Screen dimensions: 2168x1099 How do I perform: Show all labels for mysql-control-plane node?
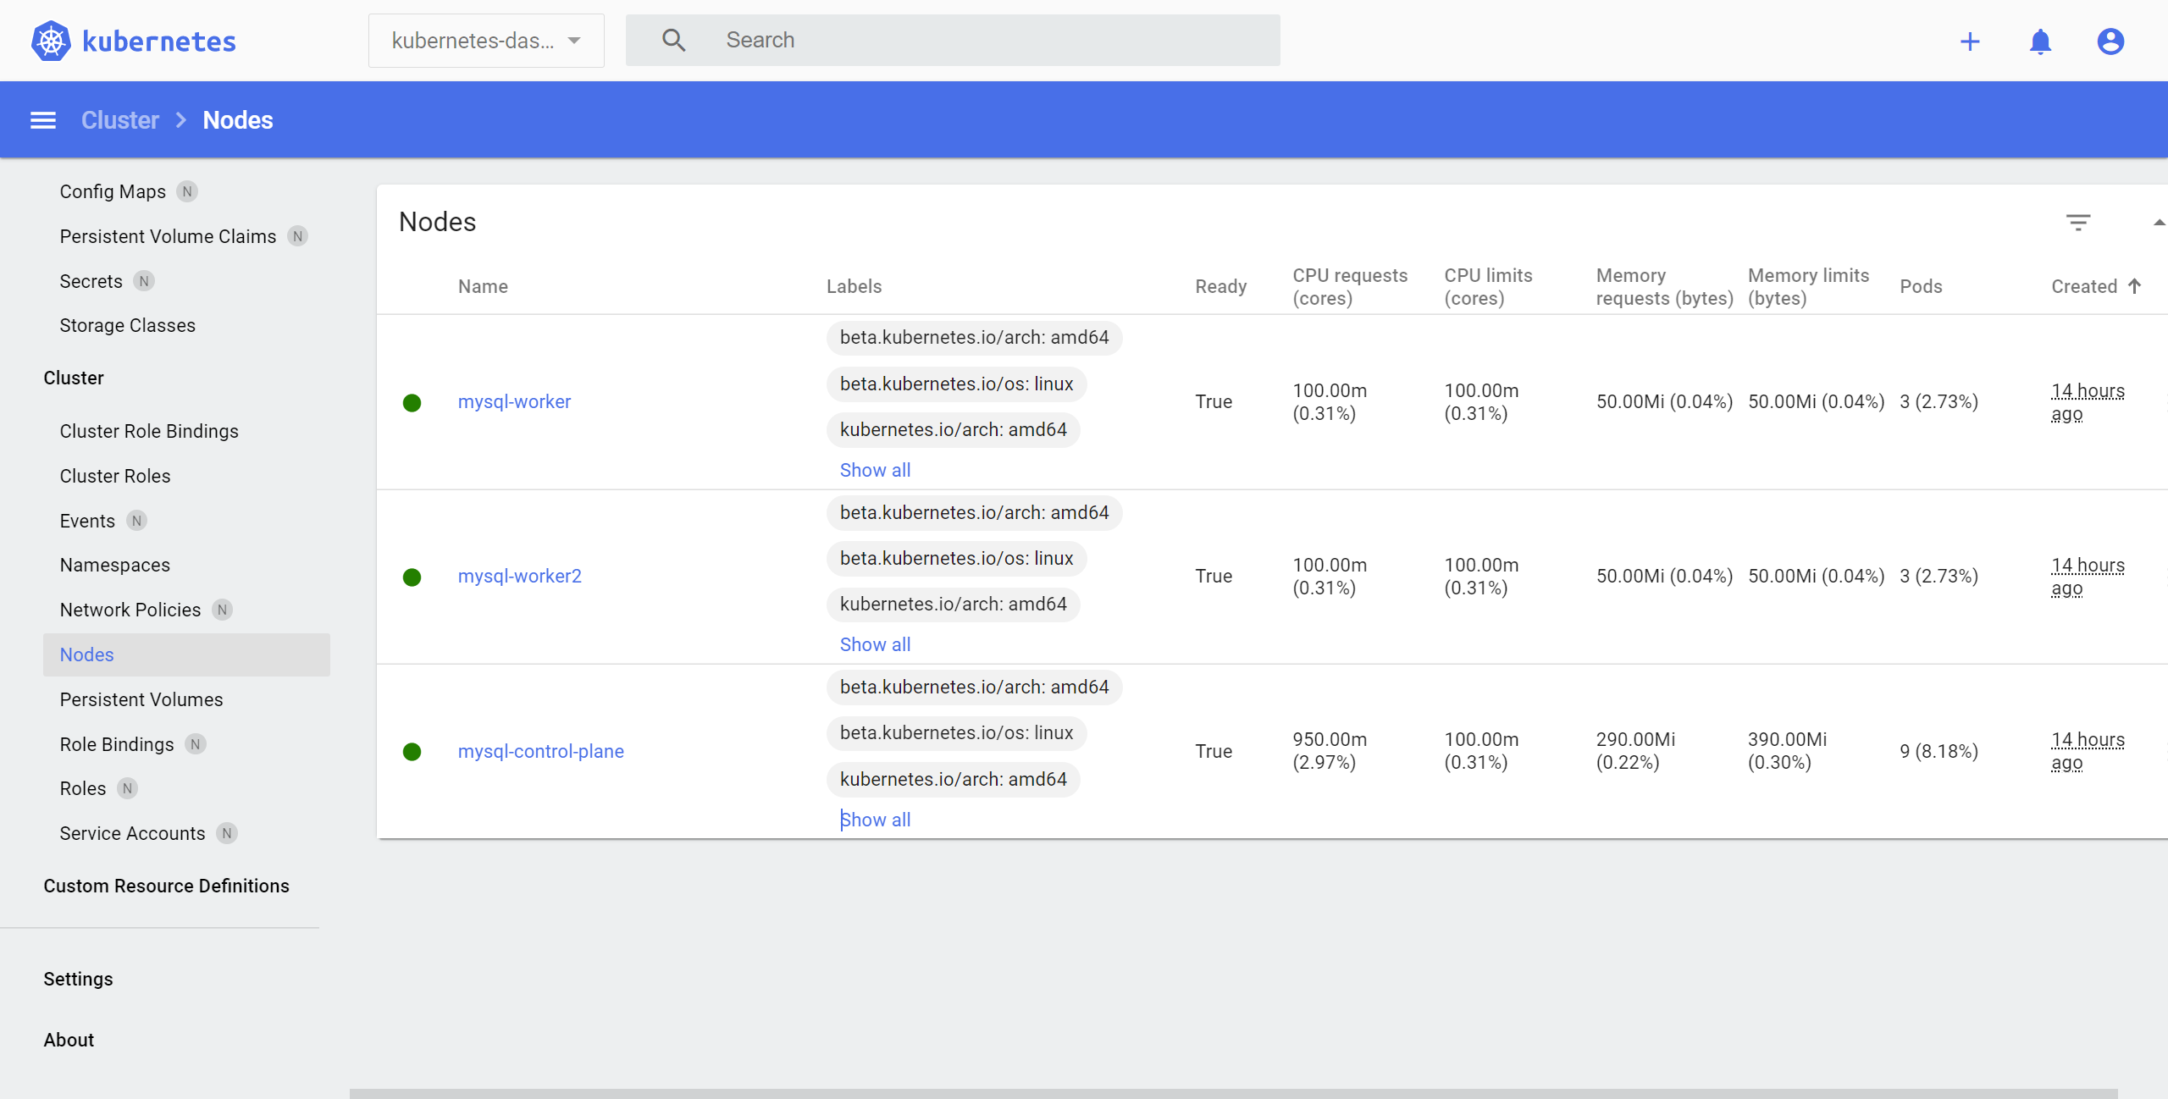click(875, 818)
